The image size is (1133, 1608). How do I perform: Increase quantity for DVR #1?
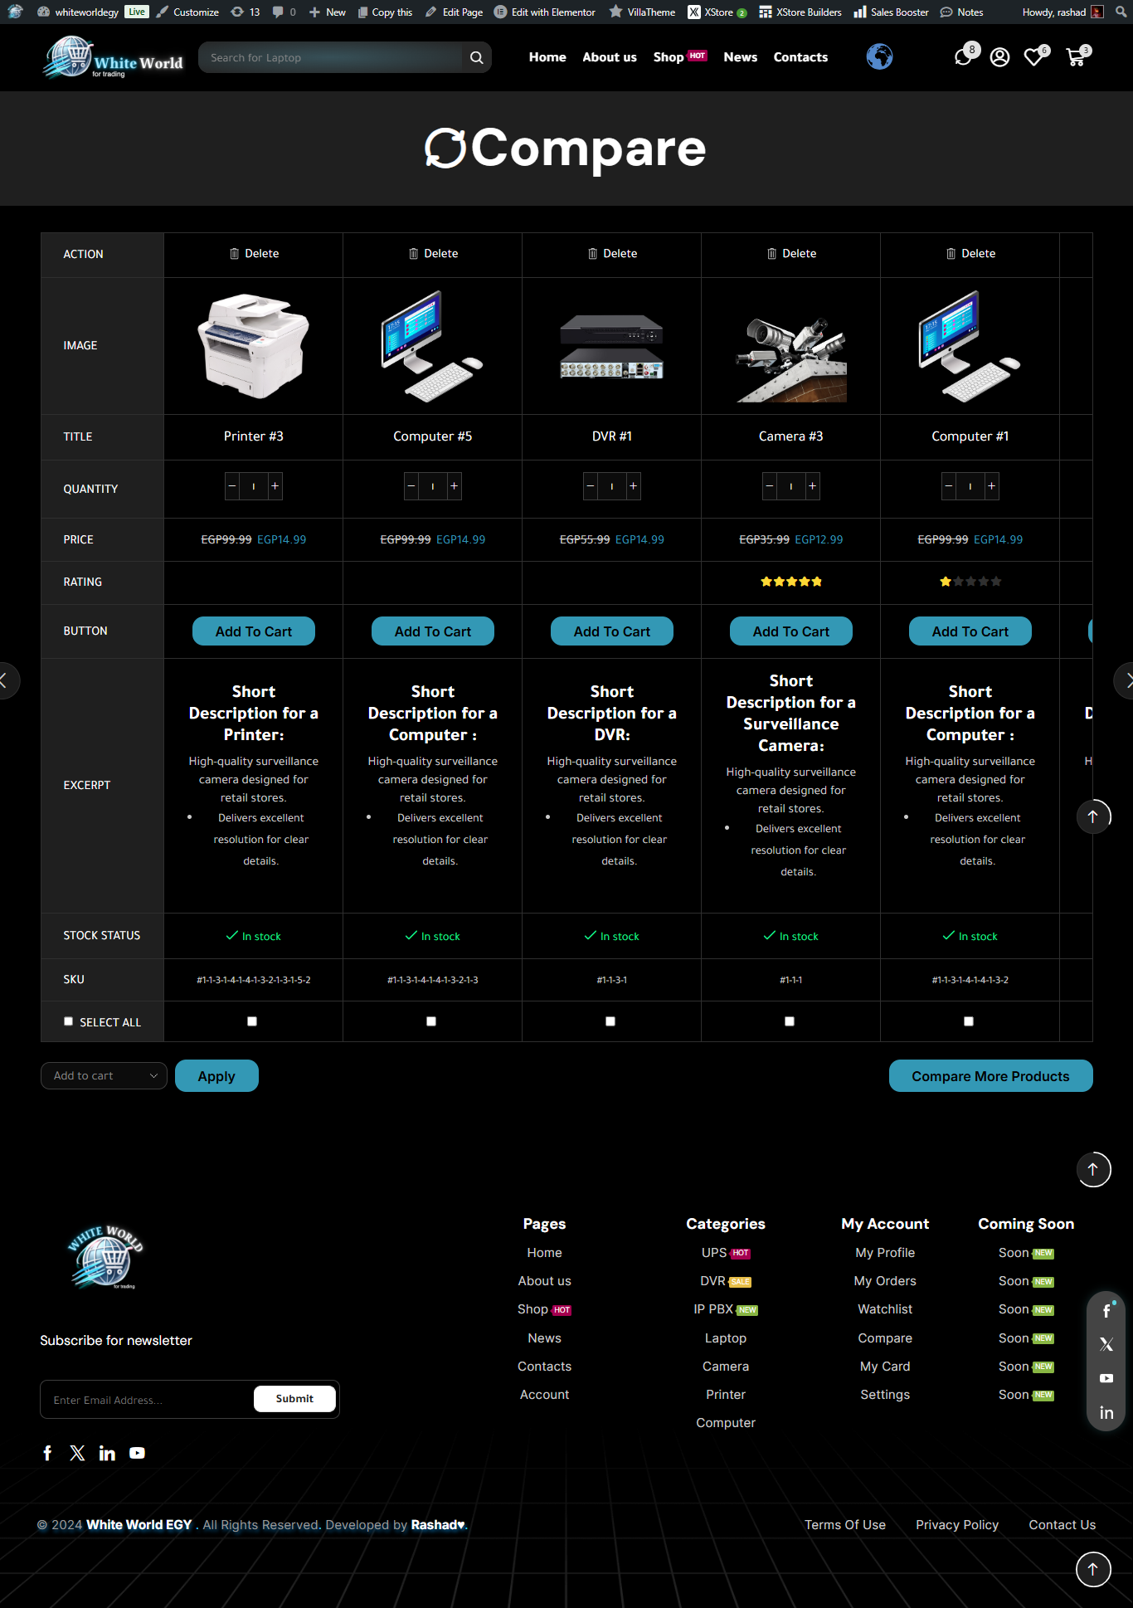(633, 486)
